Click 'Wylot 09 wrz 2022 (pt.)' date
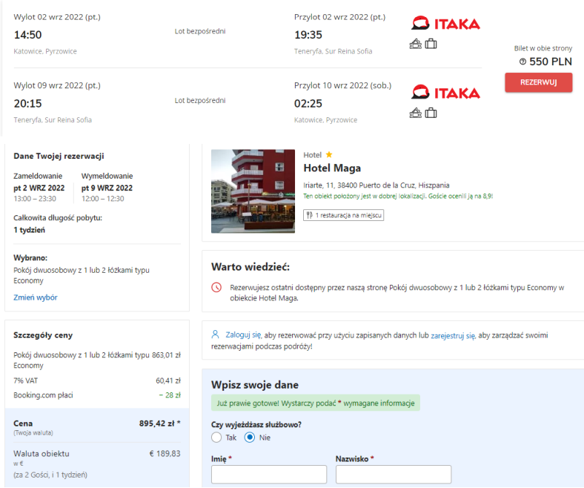 click(57, 85)
